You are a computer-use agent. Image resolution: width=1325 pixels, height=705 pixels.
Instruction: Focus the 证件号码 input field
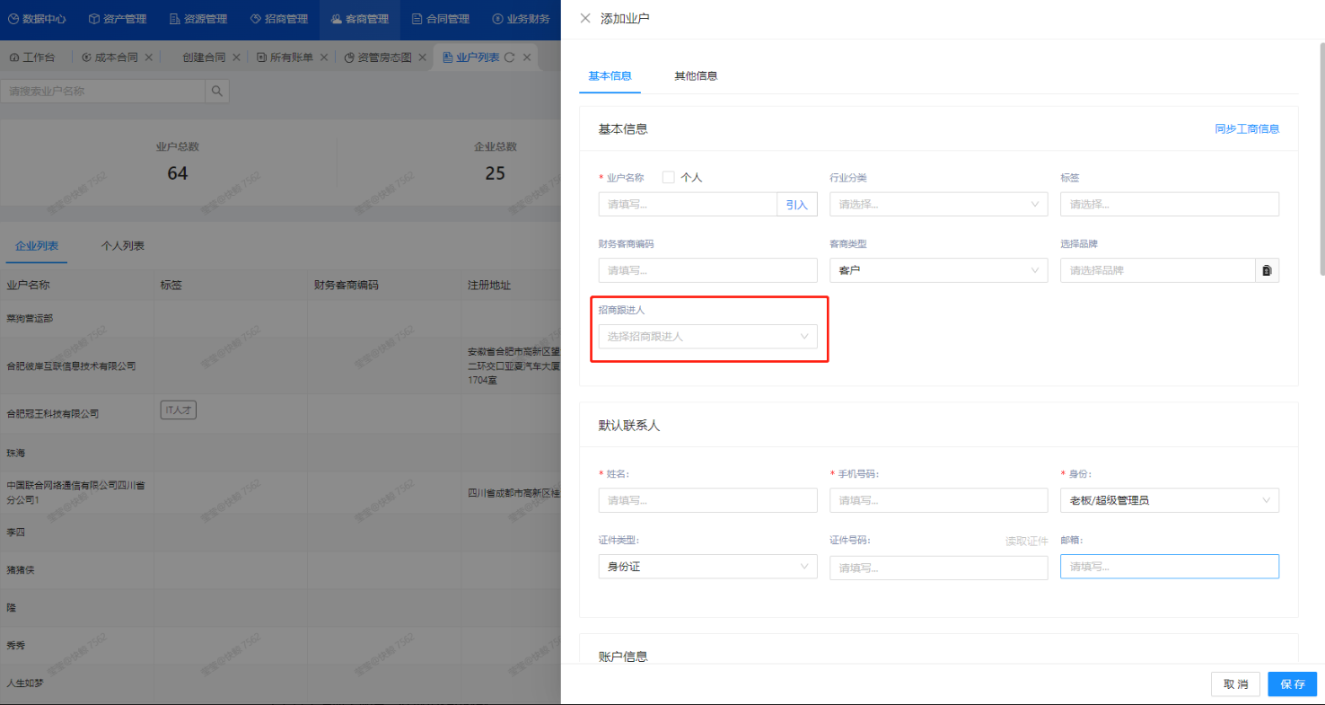tap(938, 568)
